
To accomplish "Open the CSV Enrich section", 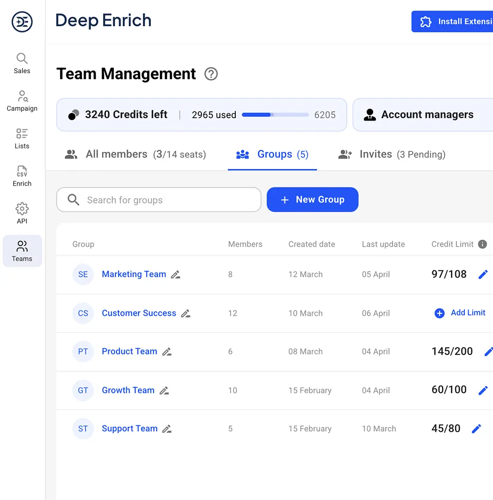I will point(22,176).
